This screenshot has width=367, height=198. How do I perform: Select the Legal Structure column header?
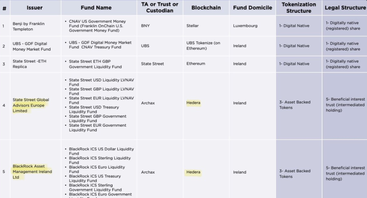(345, 8)
